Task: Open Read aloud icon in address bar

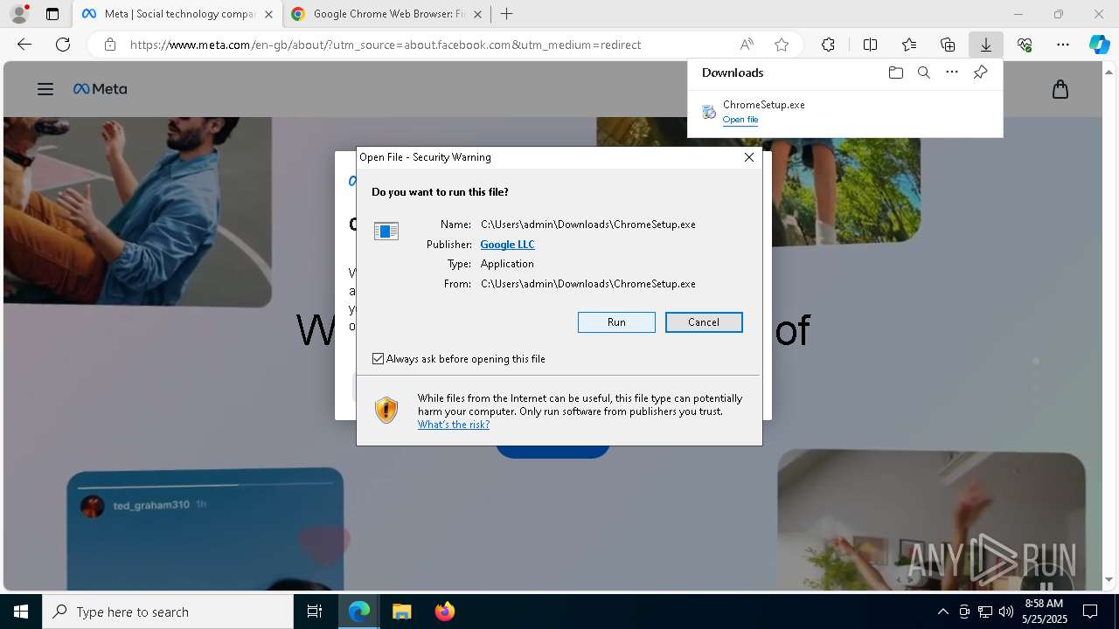Action: click(x=747, y=45)
